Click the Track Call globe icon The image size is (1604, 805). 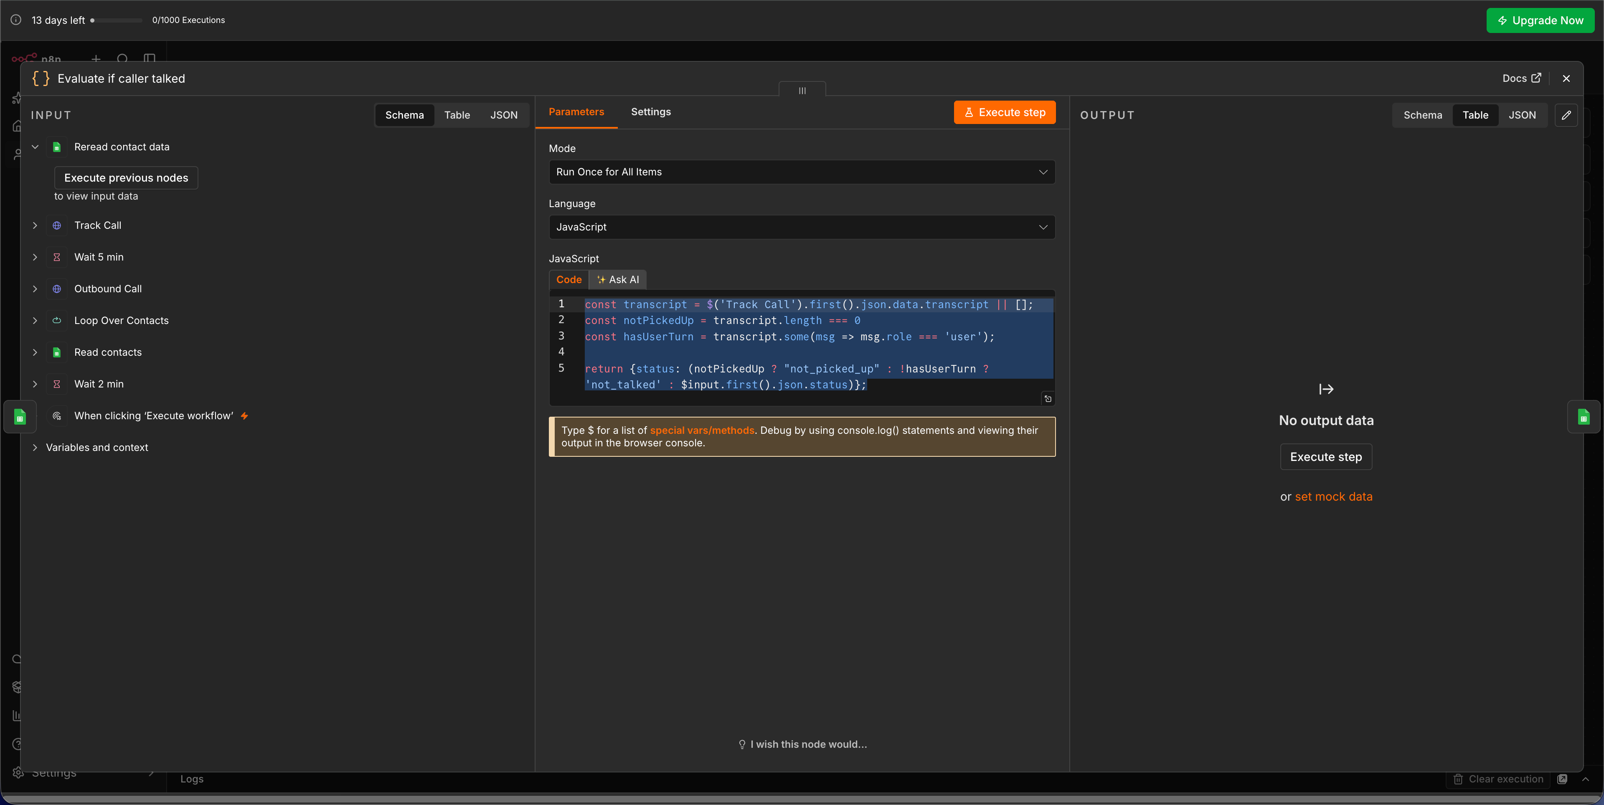tap(57, 225)
